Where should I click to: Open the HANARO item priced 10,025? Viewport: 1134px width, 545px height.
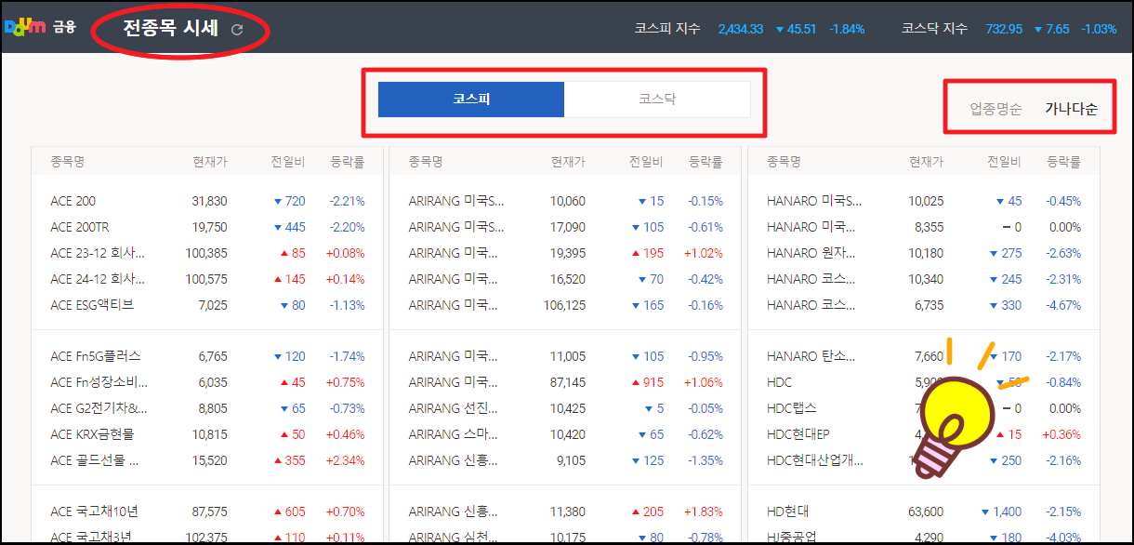coord(814,201)
